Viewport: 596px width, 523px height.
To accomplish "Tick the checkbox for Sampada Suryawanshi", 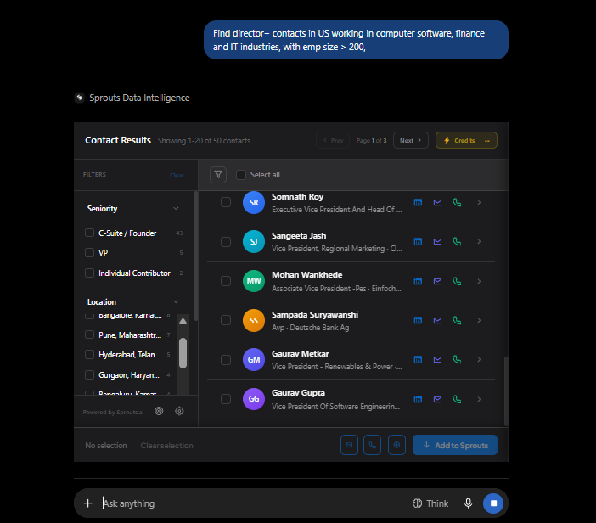I will [x=226, y=320].
